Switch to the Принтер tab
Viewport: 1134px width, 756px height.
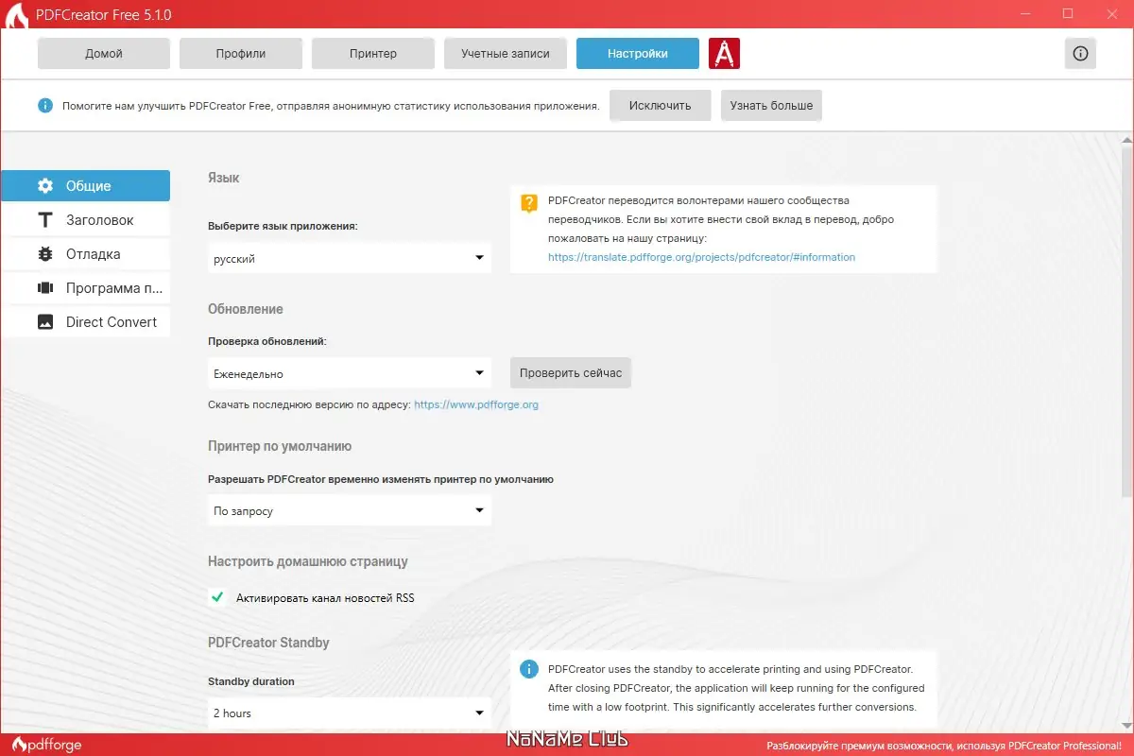(x=373, y=54)
